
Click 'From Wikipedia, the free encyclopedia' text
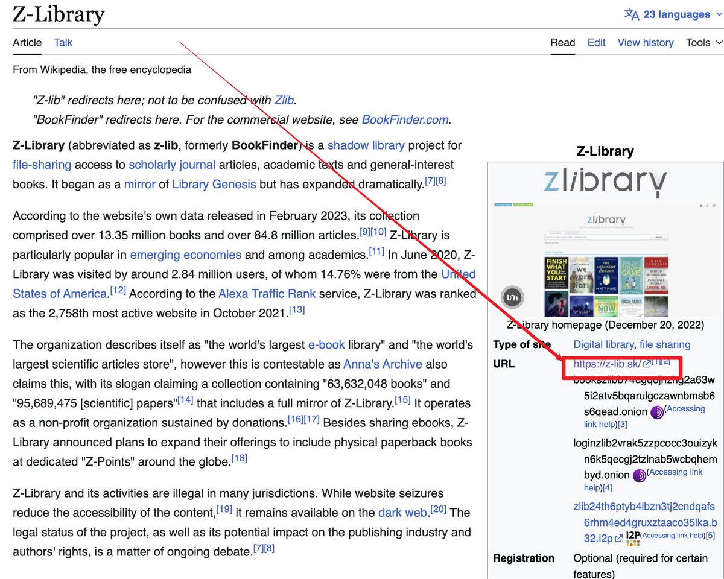pyautogui.click(x=102, y=69)
